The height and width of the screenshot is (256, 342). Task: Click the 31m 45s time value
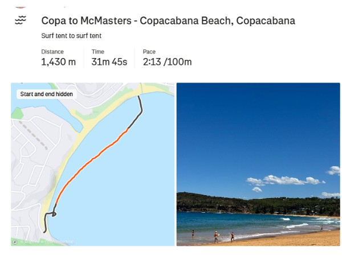(x=109, y=62)
